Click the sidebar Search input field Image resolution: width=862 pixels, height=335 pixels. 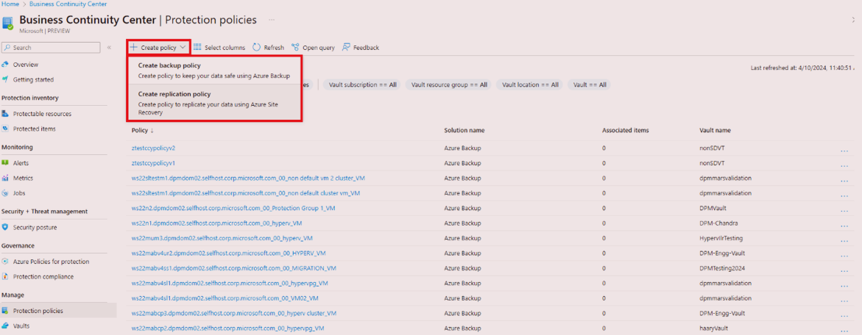(x=51, y=48)
